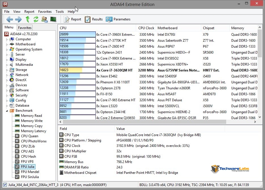This screenshot has height=190, width=265.
Task: Select the Devices icon in tree
Action: tap(12, 85)
